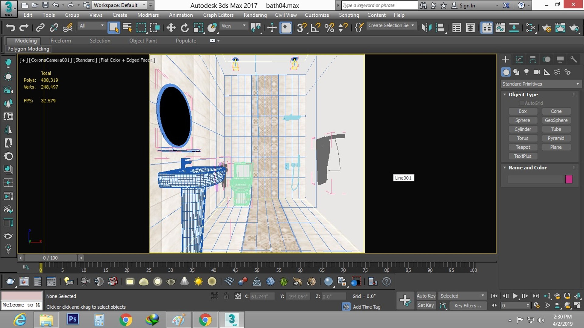Click the Link selection chain icon
Image resolution: width=584 pixels, height=328 pixels.
[x=40, y=28]
